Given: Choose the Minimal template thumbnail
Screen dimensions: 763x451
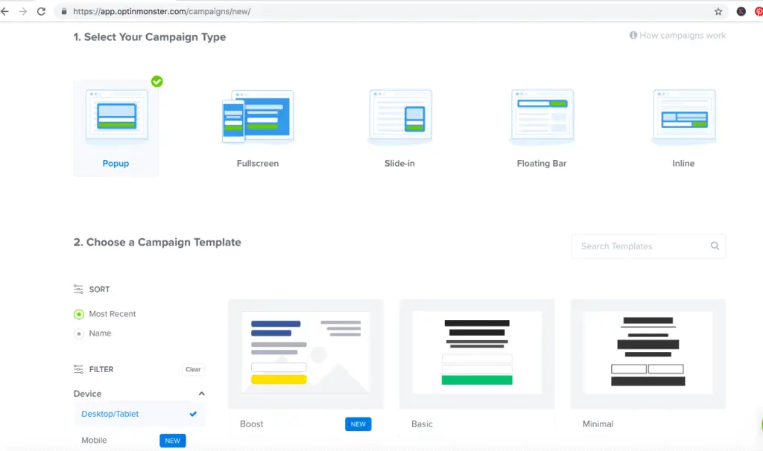Looking at the screenshot, I should 648,354.
